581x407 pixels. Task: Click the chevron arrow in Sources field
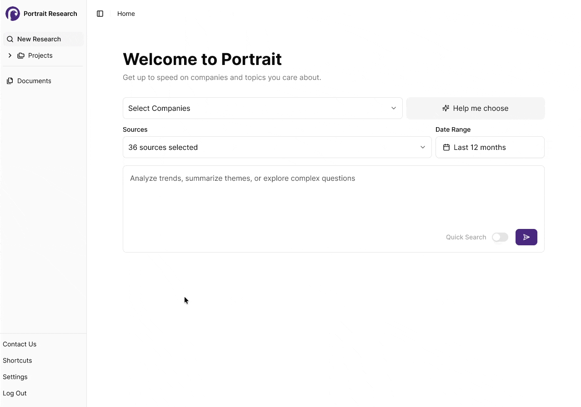point(423,147)
